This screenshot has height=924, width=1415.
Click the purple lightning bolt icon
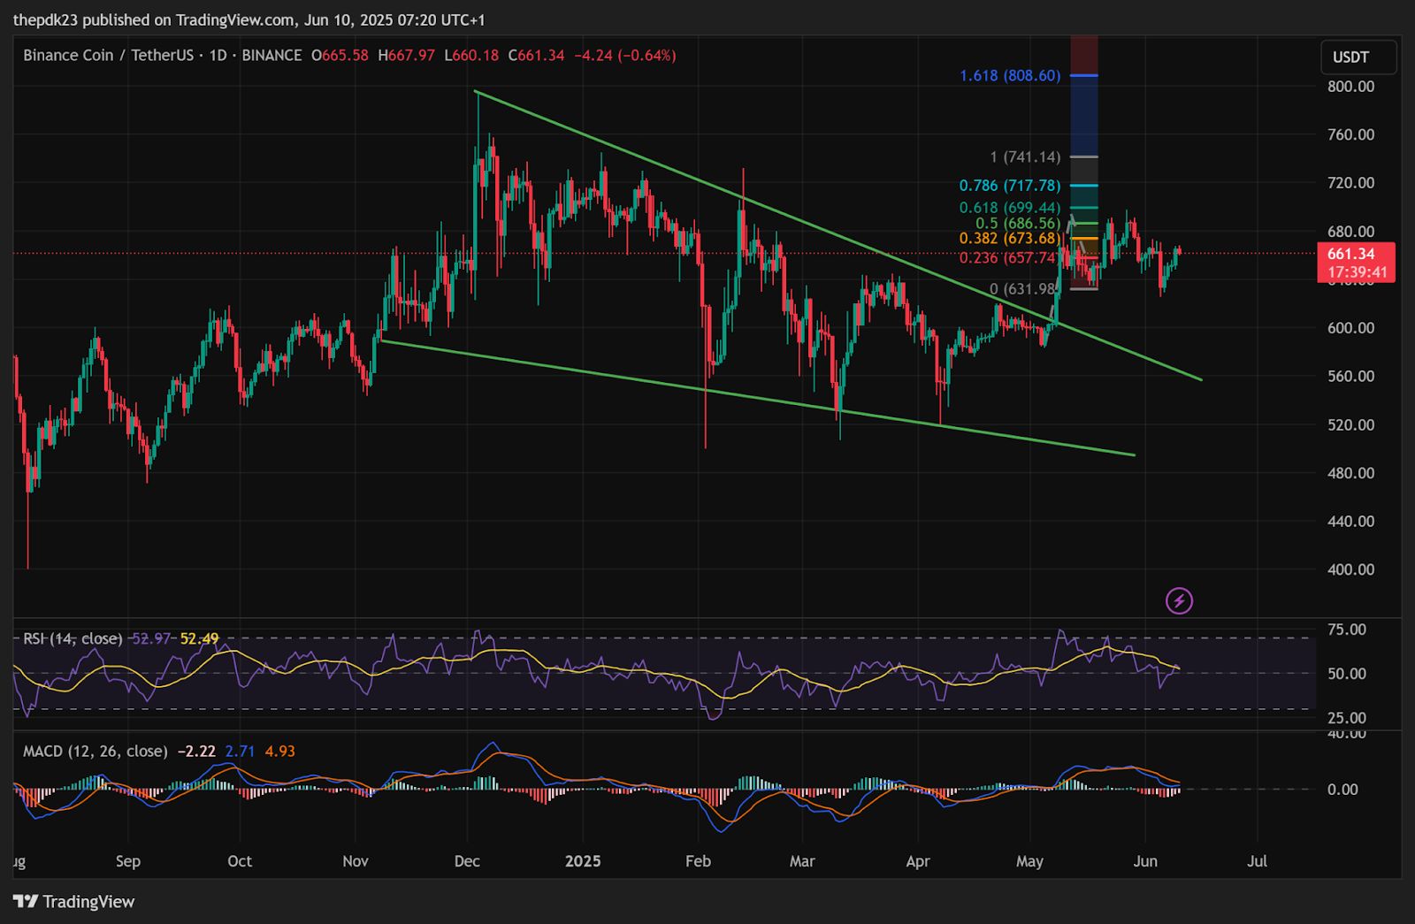1179,601
